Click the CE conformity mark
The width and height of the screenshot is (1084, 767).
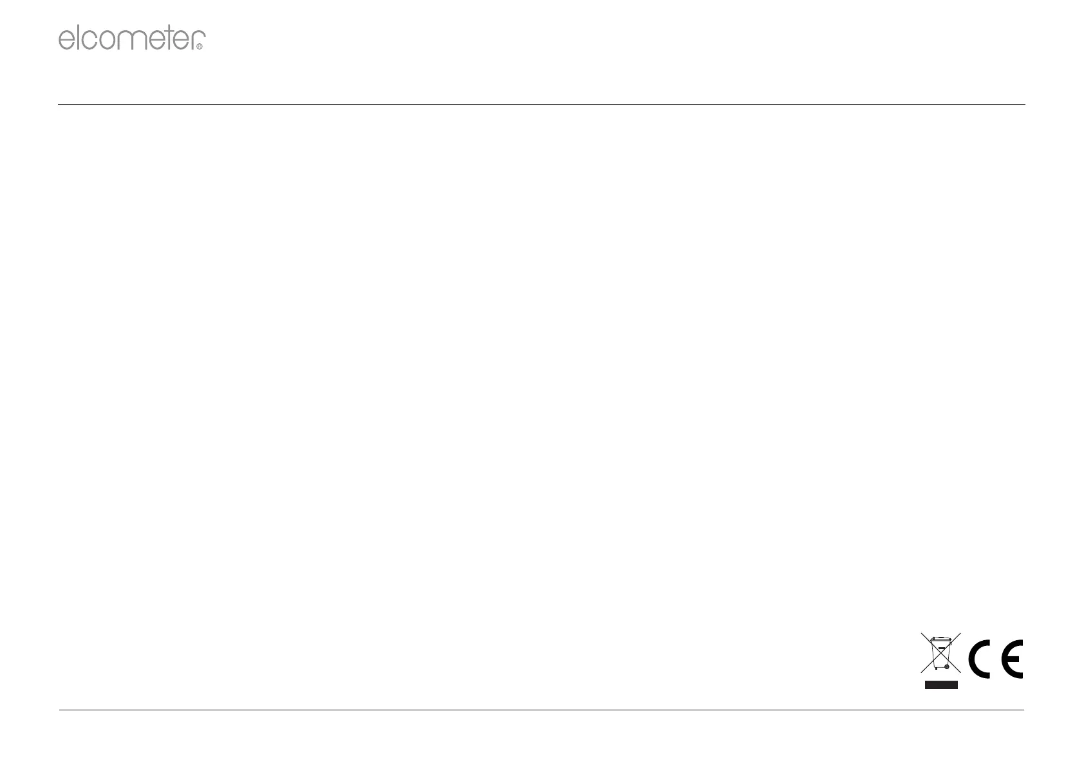tap(996, 659)
